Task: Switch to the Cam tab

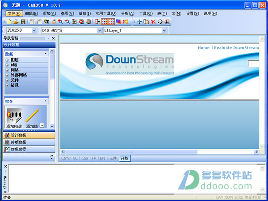Action: (x=65, y=159)
